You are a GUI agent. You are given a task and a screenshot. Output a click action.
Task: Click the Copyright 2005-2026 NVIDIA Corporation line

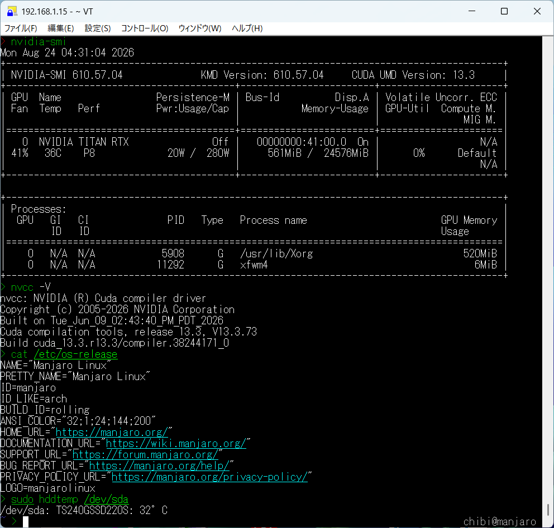pyautogui.click(x=117, y=309)
